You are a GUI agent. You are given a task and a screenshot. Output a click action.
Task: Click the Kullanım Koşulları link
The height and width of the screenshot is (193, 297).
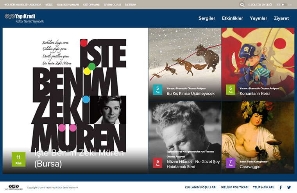coord(200,187)
